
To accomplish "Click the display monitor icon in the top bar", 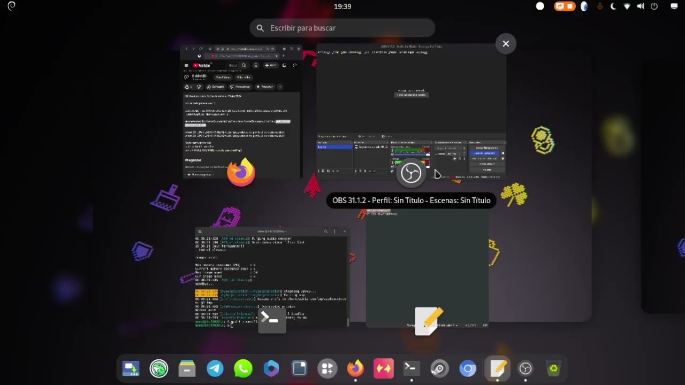I will (x=674, y=6).
